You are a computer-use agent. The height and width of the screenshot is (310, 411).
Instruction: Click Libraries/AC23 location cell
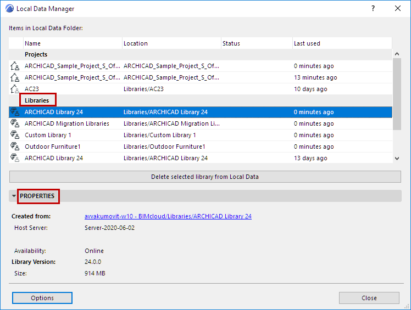[x=143, y=89]
